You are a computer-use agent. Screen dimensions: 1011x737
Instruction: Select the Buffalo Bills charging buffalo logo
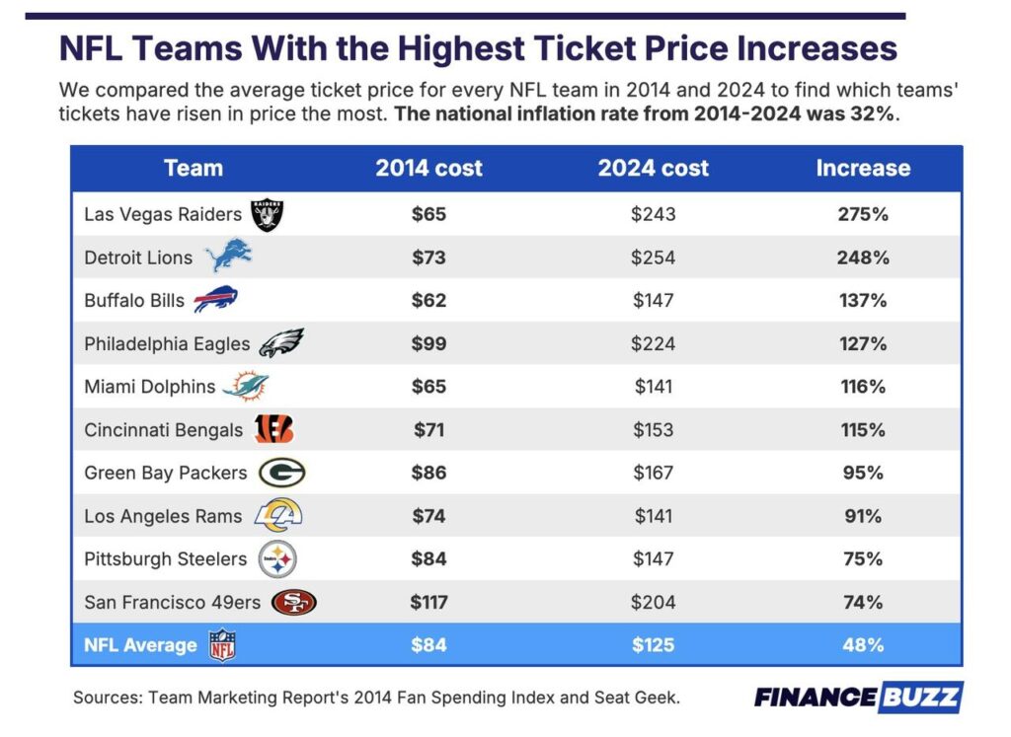[216, 299]
